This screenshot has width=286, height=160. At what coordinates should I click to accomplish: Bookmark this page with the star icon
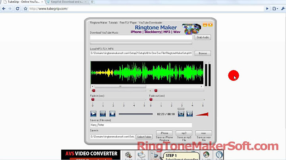point(25,9)
